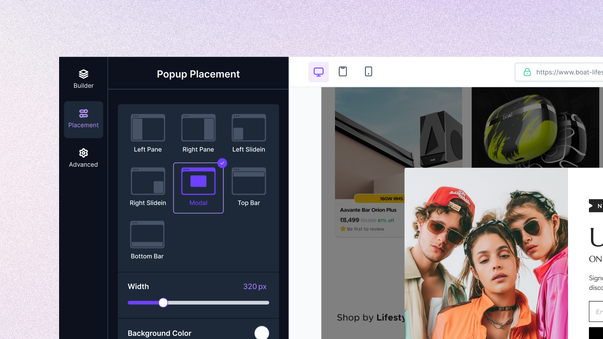Click the Width slider handle

163,303
